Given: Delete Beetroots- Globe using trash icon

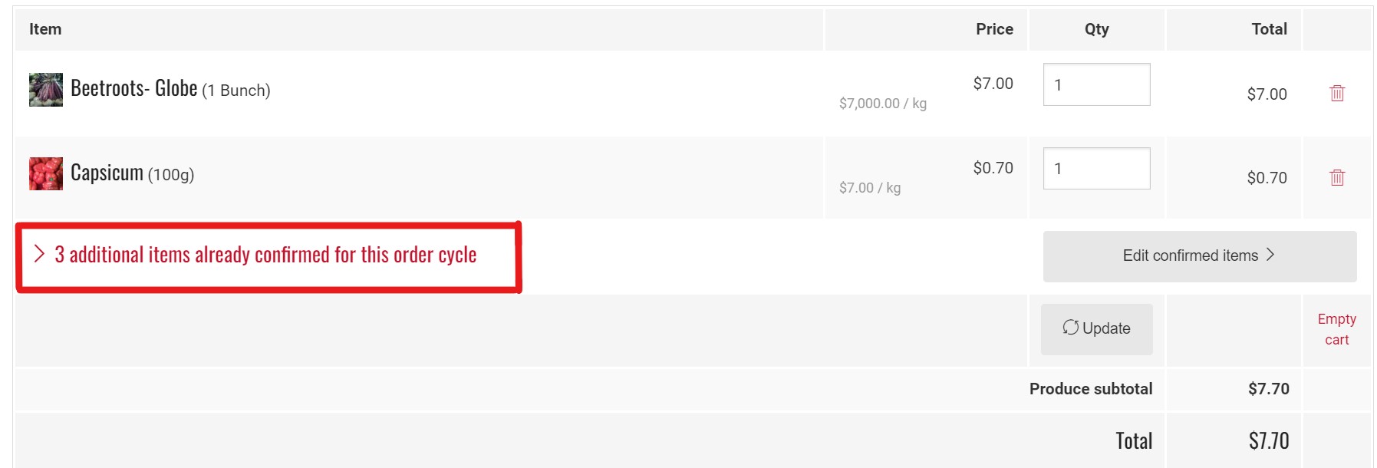Looking at the screenshot, I should 1336,93.
